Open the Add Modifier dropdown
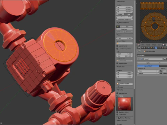167x125 pixels. click(x=152, y=55)
